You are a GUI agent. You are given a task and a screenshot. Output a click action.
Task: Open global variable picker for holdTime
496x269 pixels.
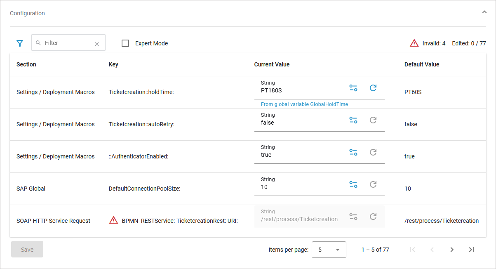coord(353,88)
